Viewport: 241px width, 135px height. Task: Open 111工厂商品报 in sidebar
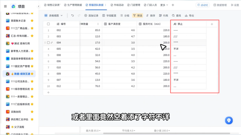click(x=19, y=28)
